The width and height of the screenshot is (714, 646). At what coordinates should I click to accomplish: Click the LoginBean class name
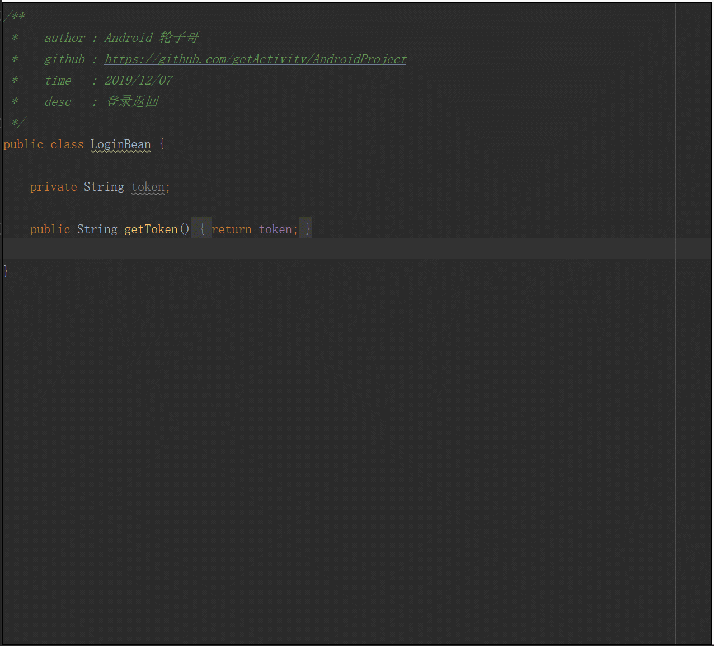[x=121, y=144]
